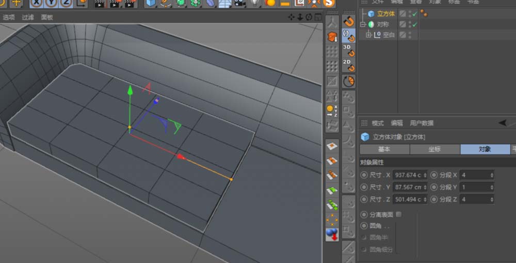Click the 分段 X value stepper arrows
Screen dimensions: 516x263
coord(491,175)
